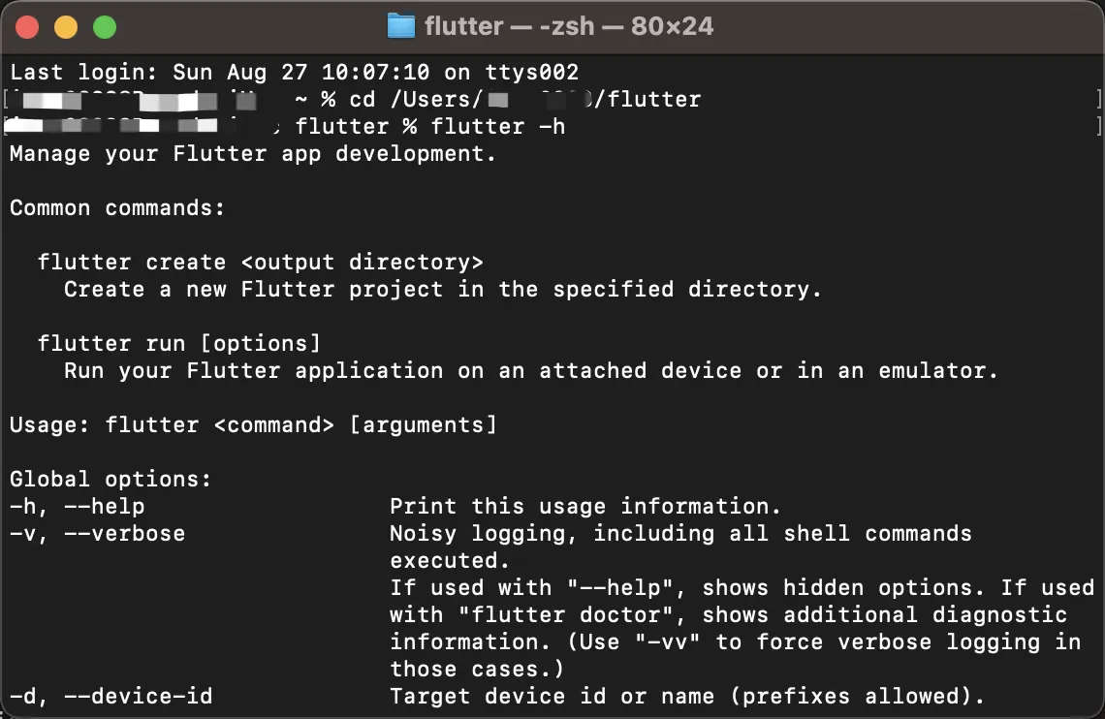Click the 'Manage your Flutter app development.' line
Image resolution: width=1105 pixels, height=719 pixels.
click(252, 153)
